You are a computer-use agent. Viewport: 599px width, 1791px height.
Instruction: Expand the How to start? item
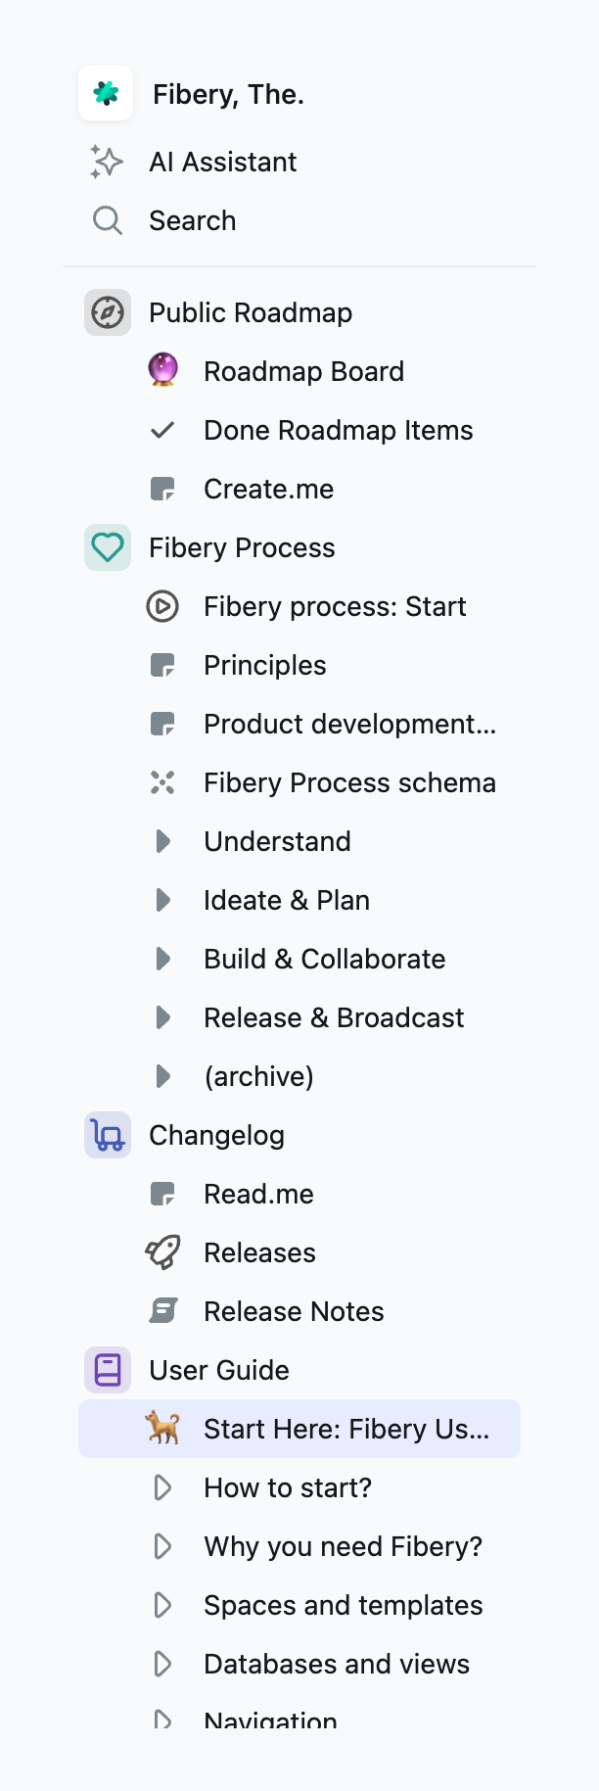pyautogui.click(x=163, y=1487)
